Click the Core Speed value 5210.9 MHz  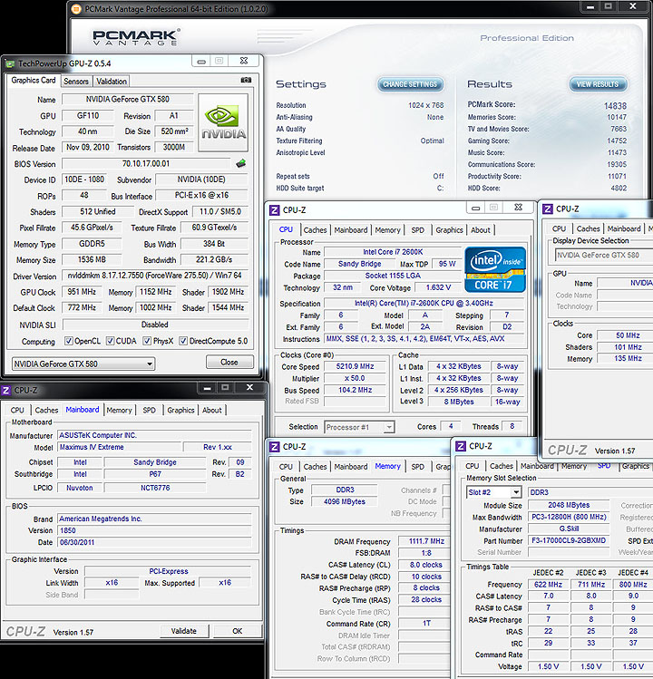355,366
